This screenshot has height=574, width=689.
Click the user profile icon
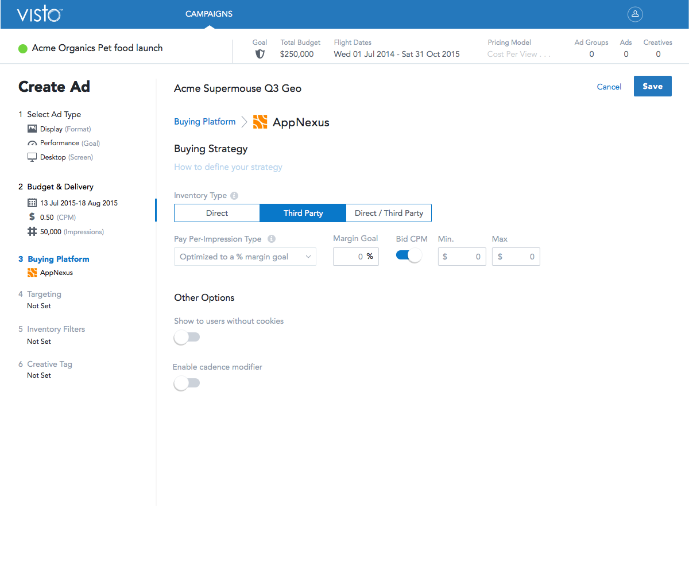coord(635,14)
